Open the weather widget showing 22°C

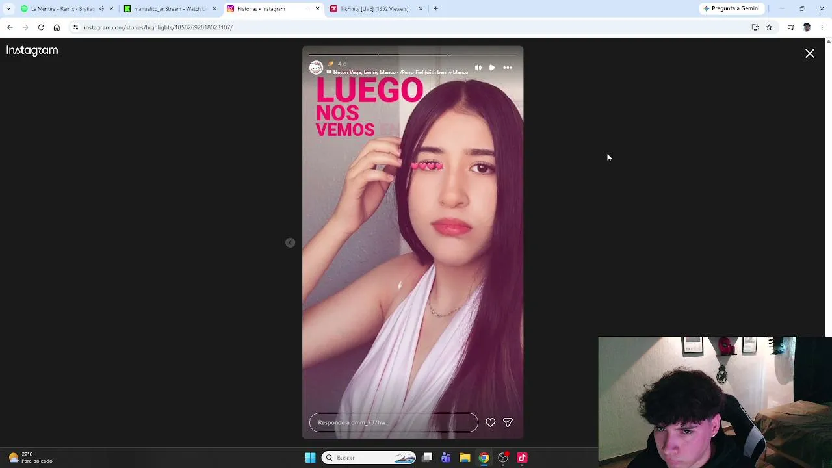[x=30, y=458]
